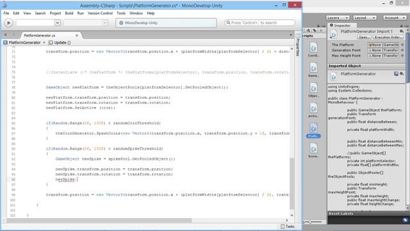Open object picker circle for Generation Point

[402, 50]
